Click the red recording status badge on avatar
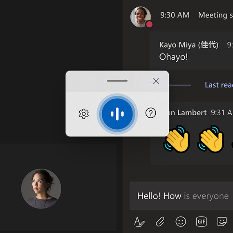The height and width of the screenshot is (233, 233). click(149, 24)
